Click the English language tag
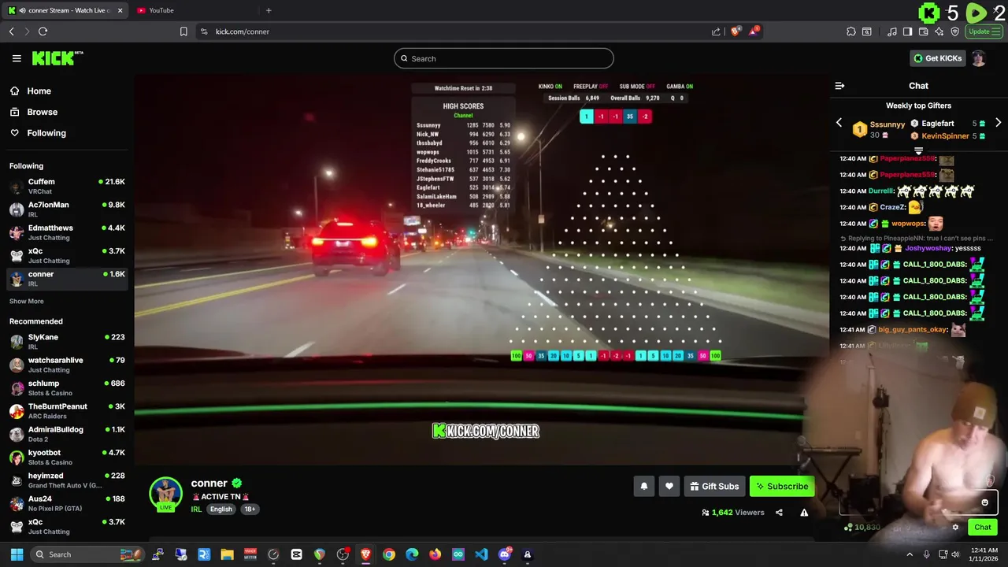The height and width of the screenshot is (567, 1008). point(221,510)
